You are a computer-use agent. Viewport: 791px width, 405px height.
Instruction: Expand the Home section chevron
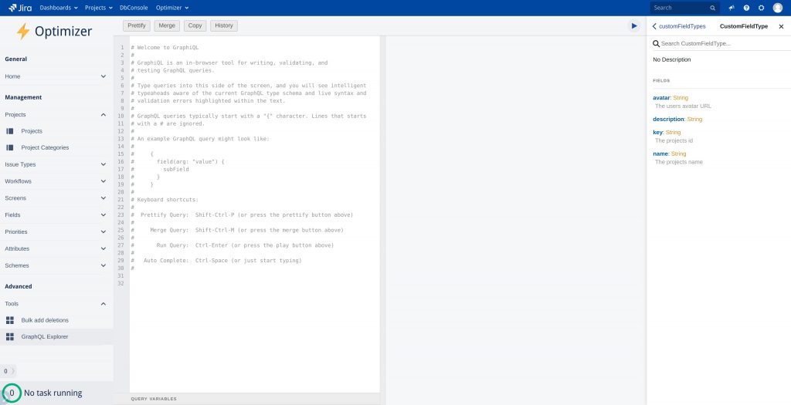pyautogui.click(x=104, y=76)
